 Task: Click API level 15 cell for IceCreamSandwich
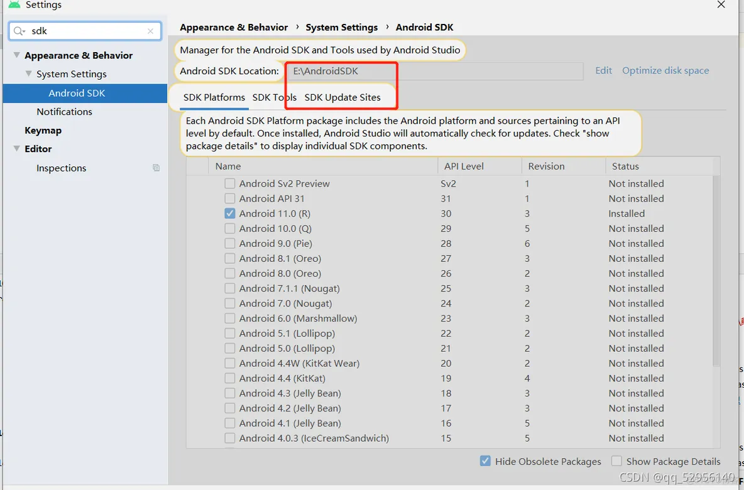(x=446, y=438)
